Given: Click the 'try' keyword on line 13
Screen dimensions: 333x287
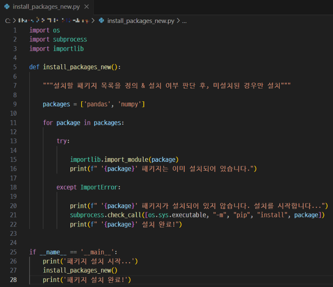Looking at the screenshot, I should [x=62, y=141].
